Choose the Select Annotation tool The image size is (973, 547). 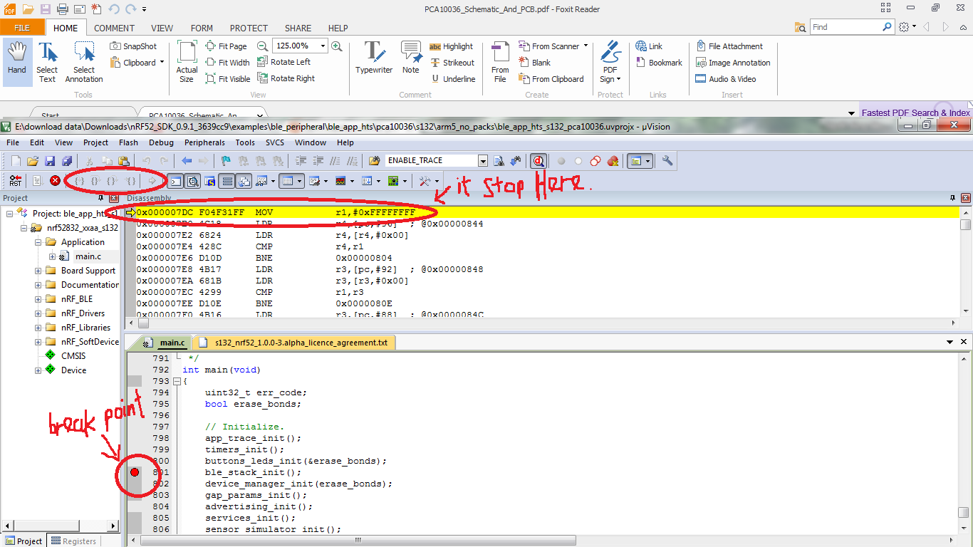pyautogui.click(x=84, y=62)
